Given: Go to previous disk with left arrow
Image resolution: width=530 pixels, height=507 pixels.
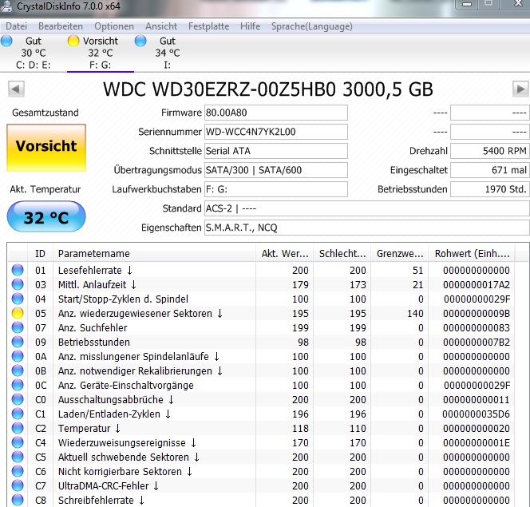Looking at the screenshot, I should pyautogui.click(x=16, y=89).
